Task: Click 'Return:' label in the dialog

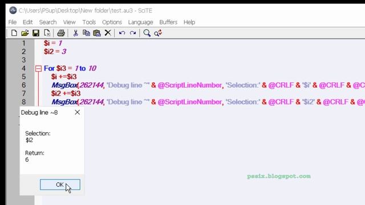Action: pyautogui.click(x=35, y=153)
